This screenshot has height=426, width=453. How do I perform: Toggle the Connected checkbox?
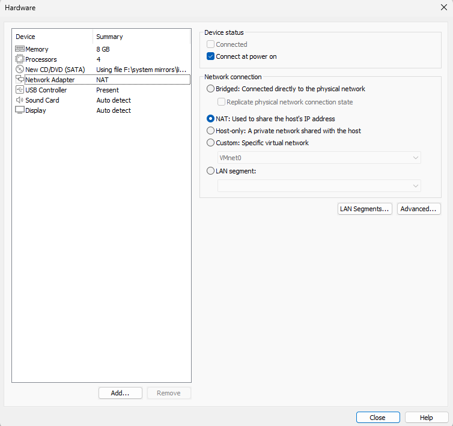click(210, 44)
